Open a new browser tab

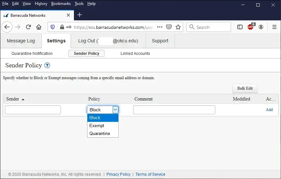[80, 15]
